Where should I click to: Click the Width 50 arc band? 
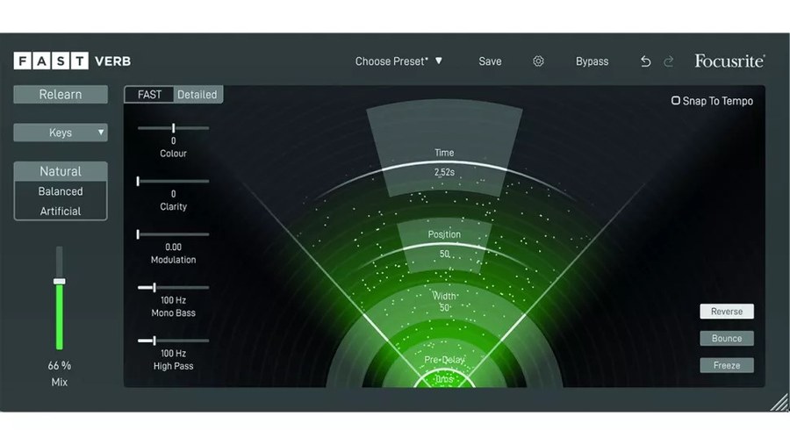[444, 302]
